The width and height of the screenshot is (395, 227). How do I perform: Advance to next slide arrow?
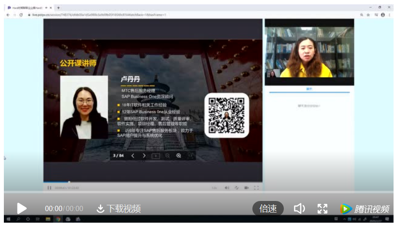[x=144, y=156]
